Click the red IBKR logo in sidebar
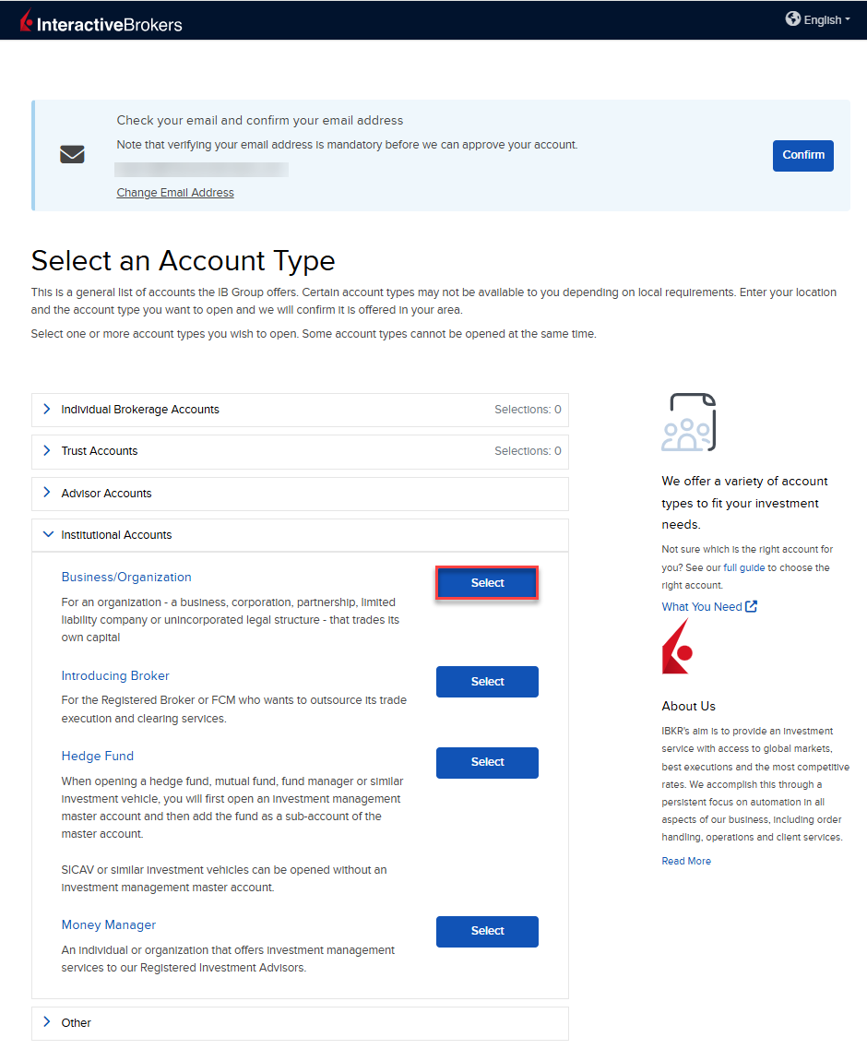The width and height of the screenshot is (867, 1061). [677, 647]
